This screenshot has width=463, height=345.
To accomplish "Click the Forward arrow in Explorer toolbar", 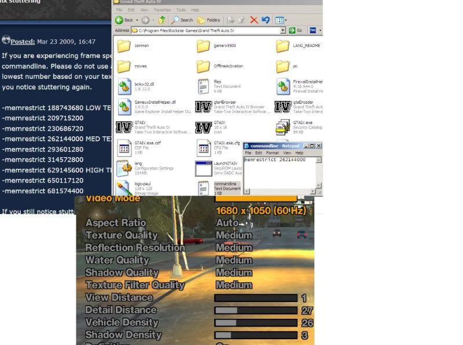I will point(145,20).
